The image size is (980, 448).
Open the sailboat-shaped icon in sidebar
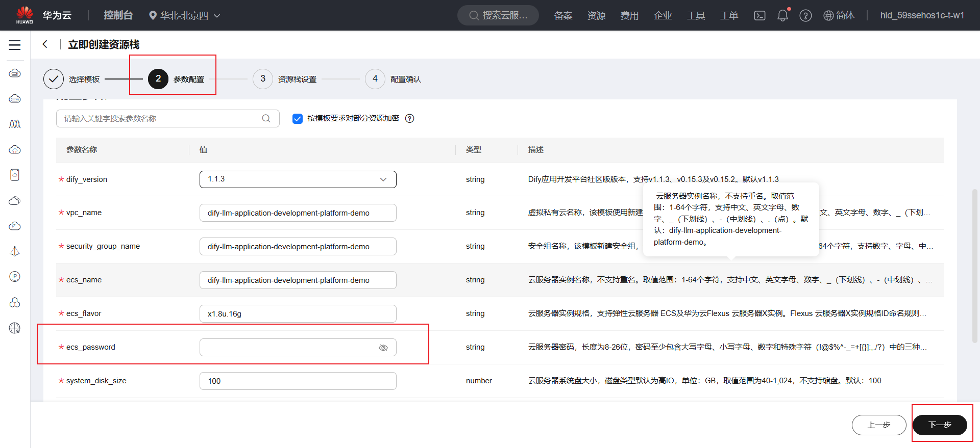(x=15, y=251)
